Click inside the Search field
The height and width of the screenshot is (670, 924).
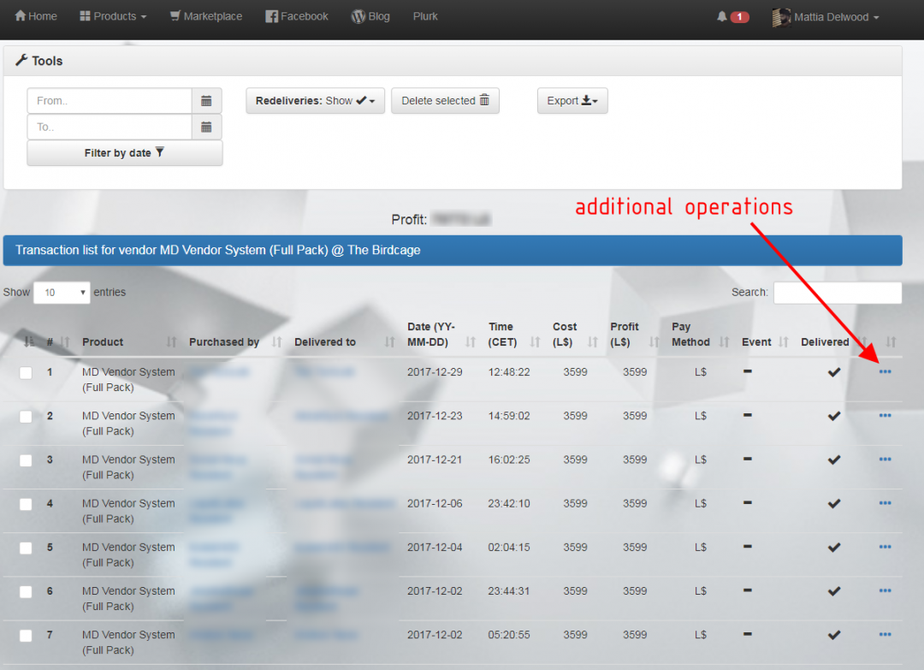(837, 293)
